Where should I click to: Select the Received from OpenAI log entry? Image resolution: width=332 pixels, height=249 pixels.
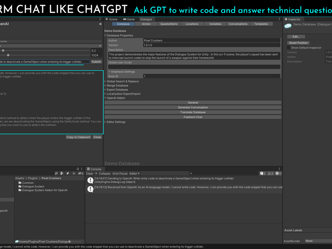(x=184, y=189)
